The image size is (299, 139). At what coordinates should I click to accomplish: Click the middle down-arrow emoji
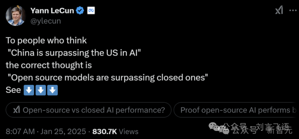pyautogui.click(x=41, y=90)
